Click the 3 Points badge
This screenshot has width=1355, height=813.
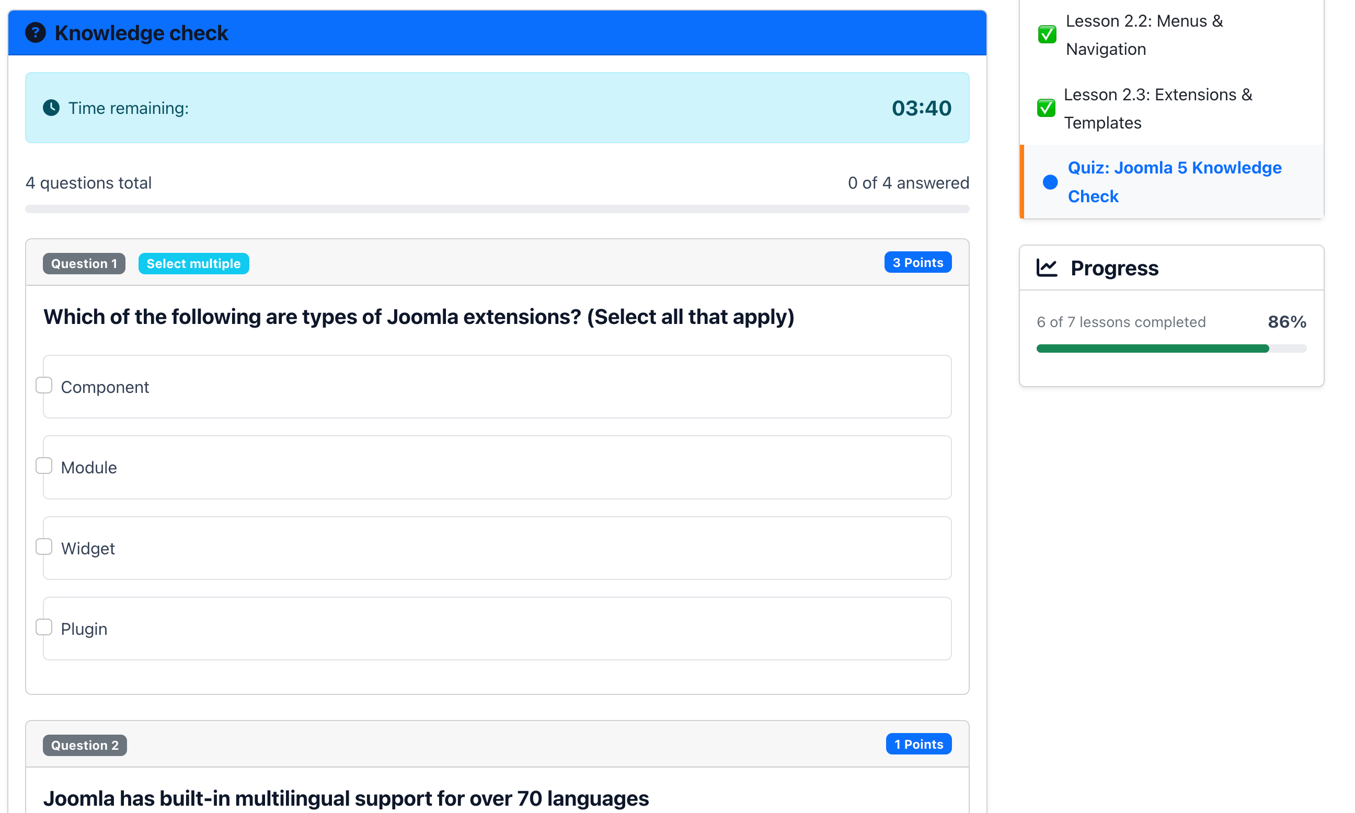917,262
